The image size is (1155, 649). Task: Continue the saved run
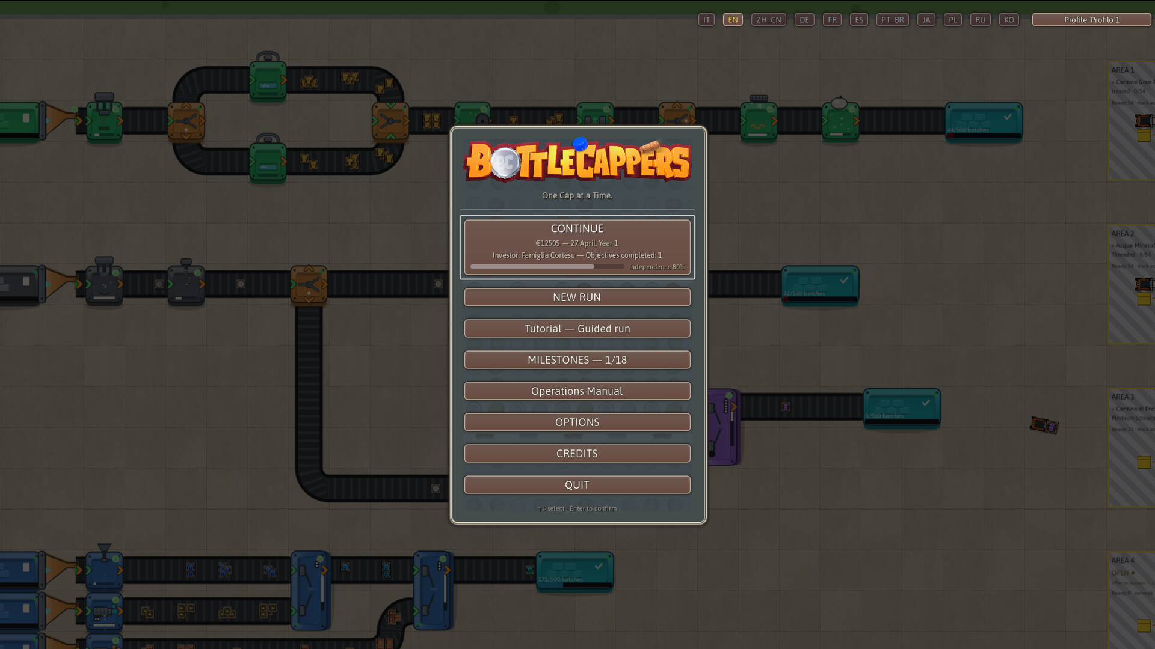coord(577,247)
